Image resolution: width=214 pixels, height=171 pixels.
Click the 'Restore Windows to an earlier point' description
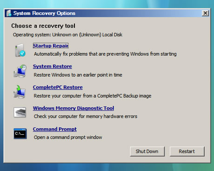coord(78,75)
